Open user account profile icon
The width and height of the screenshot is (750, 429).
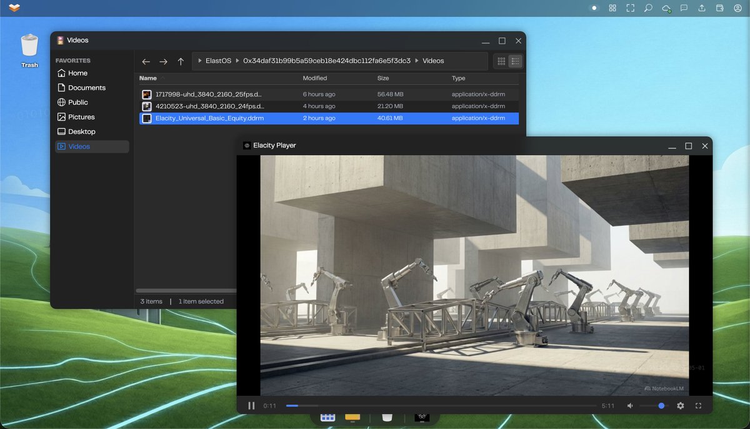(737, 8)
